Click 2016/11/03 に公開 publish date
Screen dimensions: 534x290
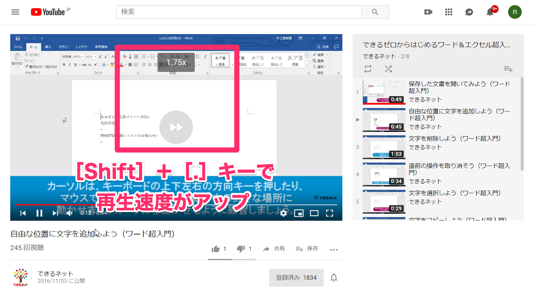tap(61, 281)
